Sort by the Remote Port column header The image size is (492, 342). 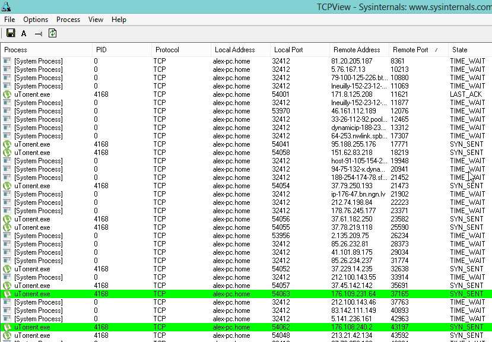411,50
